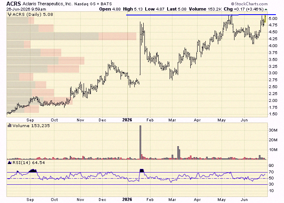The height and width of the screenshot is (203, 284).
Task: Click the blue horizontal resistance line
Action: click(x=201, y=15)
